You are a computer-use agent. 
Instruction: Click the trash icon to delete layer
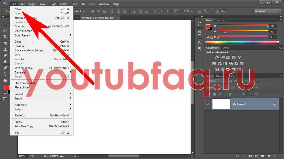click(275, 156)
